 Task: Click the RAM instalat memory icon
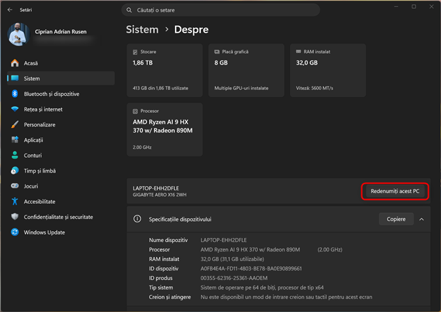tap(298, 52)
